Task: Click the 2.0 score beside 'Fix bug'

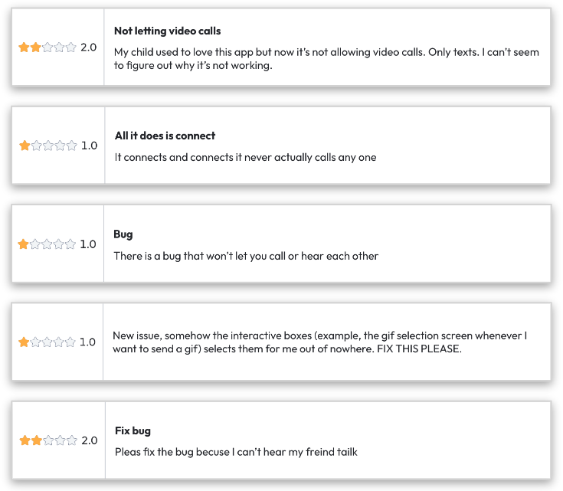Action: tap(90, 440)
